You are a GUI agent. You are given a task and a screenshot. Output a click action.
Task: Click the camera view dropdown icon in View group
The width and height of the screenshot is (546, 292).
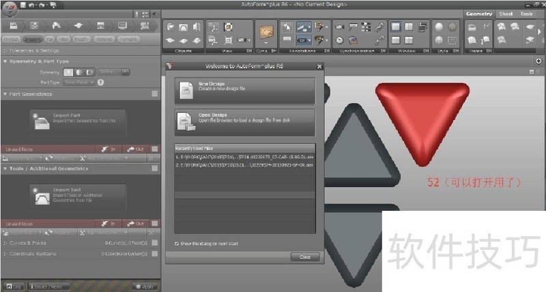click(243, 40)
